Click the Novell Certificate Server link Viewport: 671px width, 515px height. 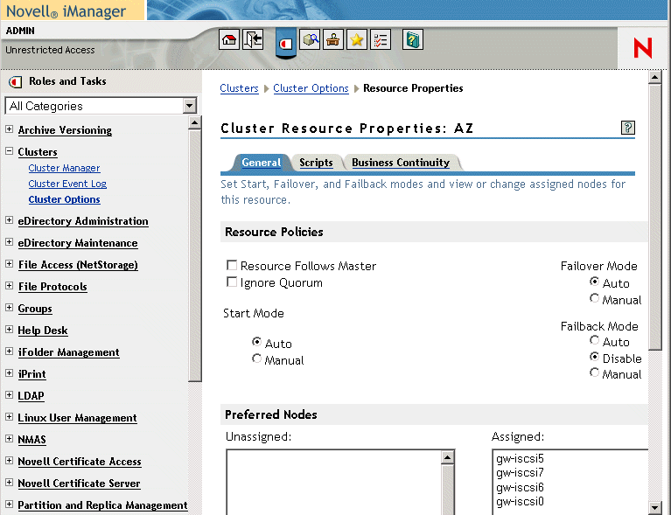pos(79,484)
